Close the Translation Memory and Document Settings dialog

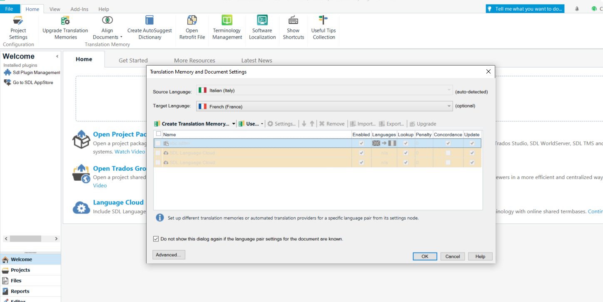tap(488, 71)
